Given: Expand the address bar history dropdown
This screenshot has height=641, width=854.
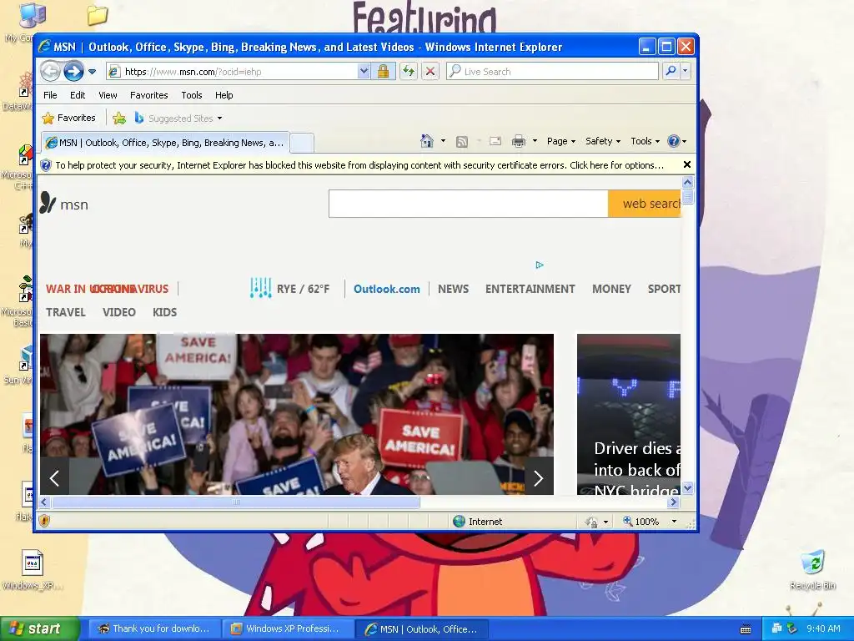Looking at the screenshot, I should (364, 72).
